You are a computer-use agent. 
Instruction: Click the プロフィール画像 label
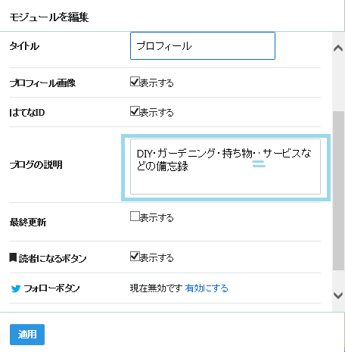pyautogui.click(x=42, y=83)
